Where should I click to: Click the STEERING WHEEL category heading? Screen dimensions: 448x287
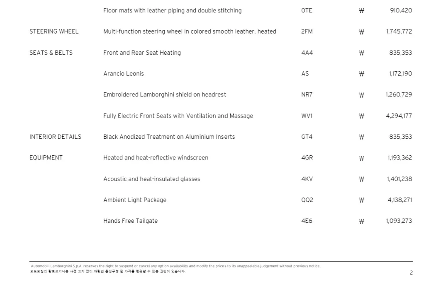point(54,31)
